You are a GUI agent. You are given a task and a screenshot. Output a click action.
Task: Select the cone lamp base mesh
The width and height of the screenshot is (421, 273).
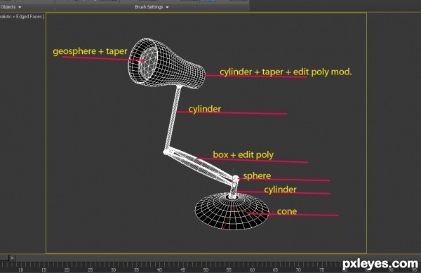[x=232, y=212]
